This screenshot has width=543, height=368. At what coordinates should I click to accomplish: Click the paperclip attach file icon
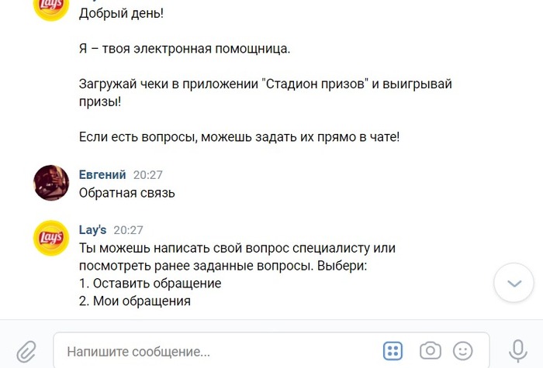[26, 351]
